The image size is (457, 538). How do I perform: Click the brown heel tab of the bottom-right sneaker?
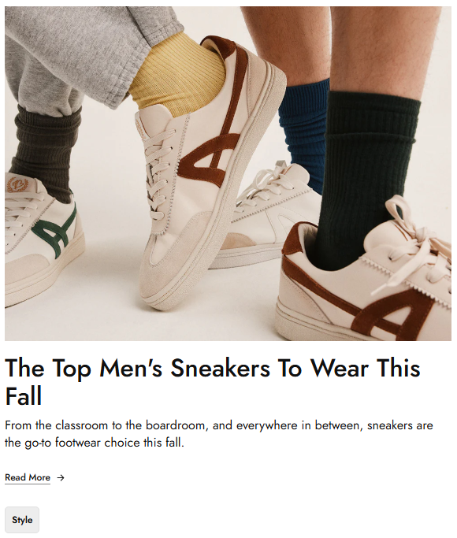292,239
